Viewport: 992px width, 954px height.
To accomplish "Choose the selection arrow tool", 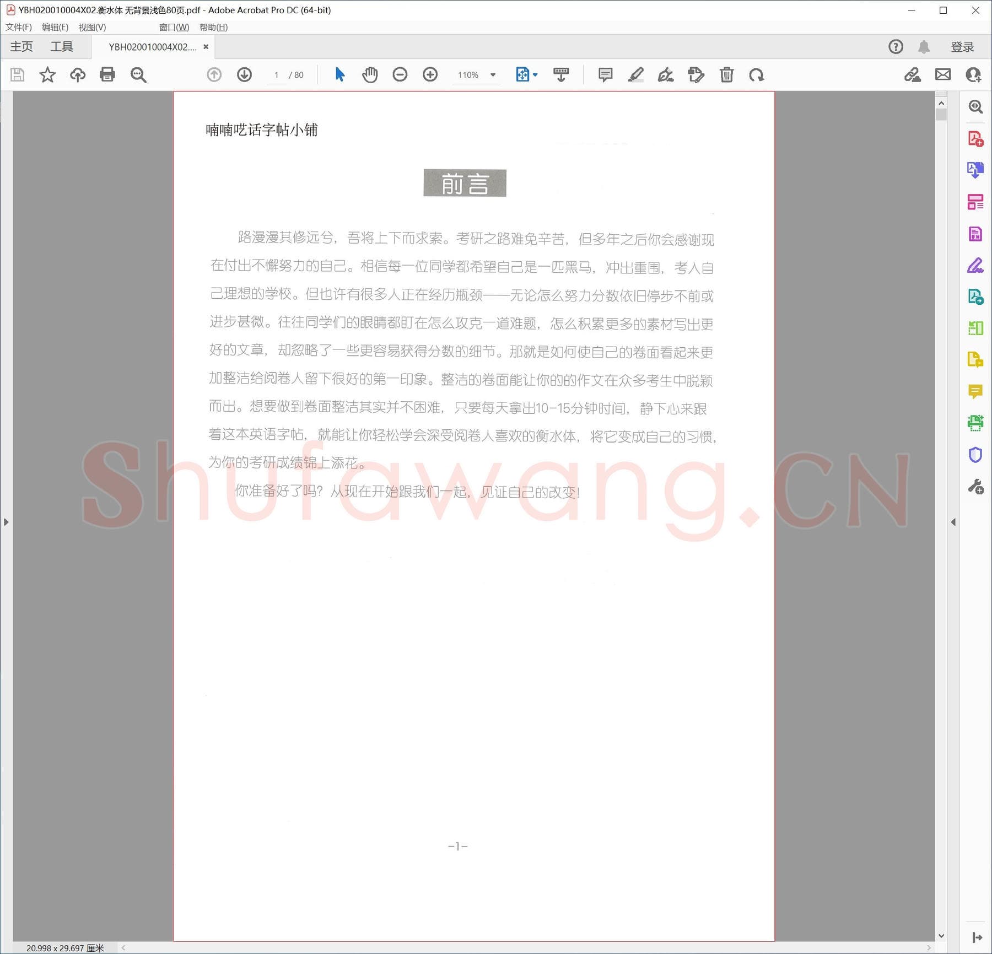I will click(x=340, y=74).
